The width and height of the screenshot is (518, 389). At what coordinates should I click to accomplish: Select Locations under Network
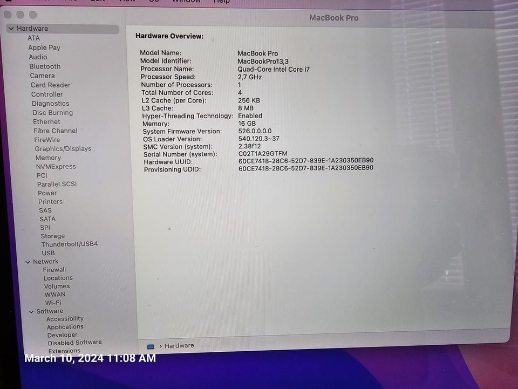click(58, 278)
